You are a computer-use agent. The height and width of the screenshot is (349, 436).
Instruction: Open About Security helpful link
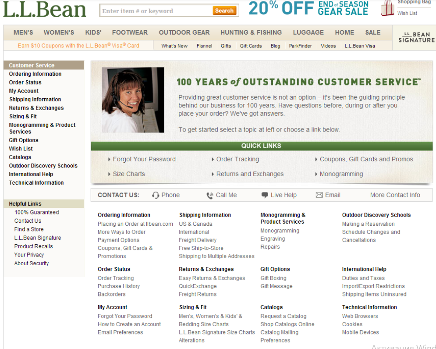coord(32,263)
